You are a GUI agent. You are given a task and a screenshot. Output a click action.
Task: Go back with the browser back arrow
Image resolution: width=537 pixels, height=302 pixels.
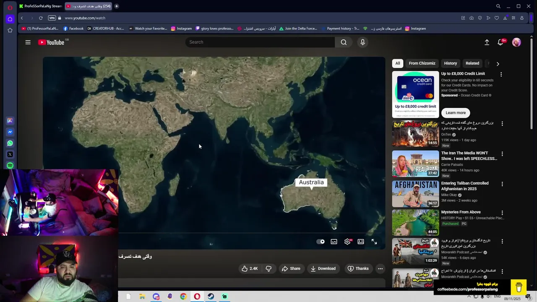click(x=22, y=18)
